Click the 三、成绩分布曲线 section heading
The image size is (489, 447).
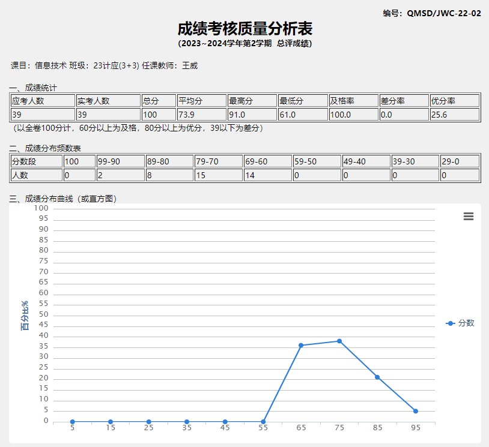point(63,199)
